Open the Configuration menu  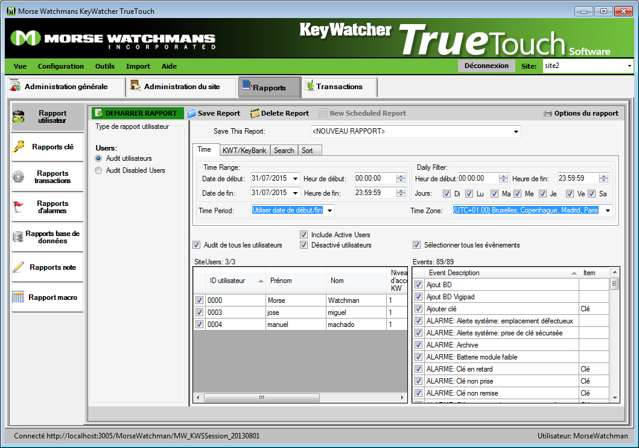point(60,66)
